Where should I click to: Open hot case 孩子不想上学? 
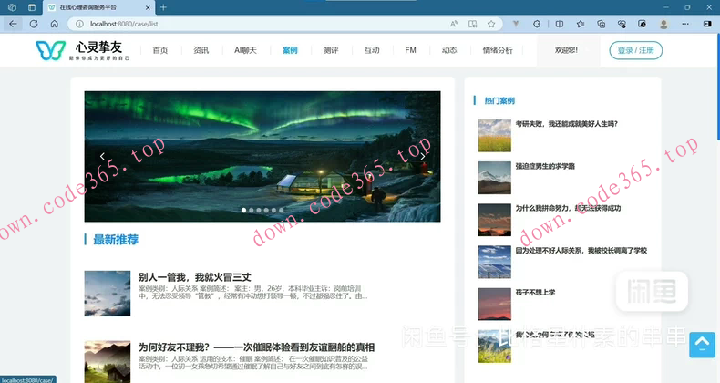[535, 292]
